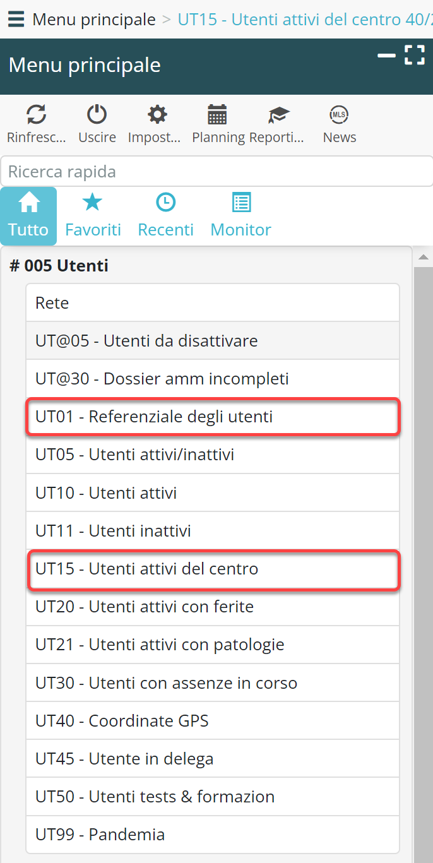Switch to the Monitor tab
433x863 pixels.
pyautogui.click(x=240, y=216)
